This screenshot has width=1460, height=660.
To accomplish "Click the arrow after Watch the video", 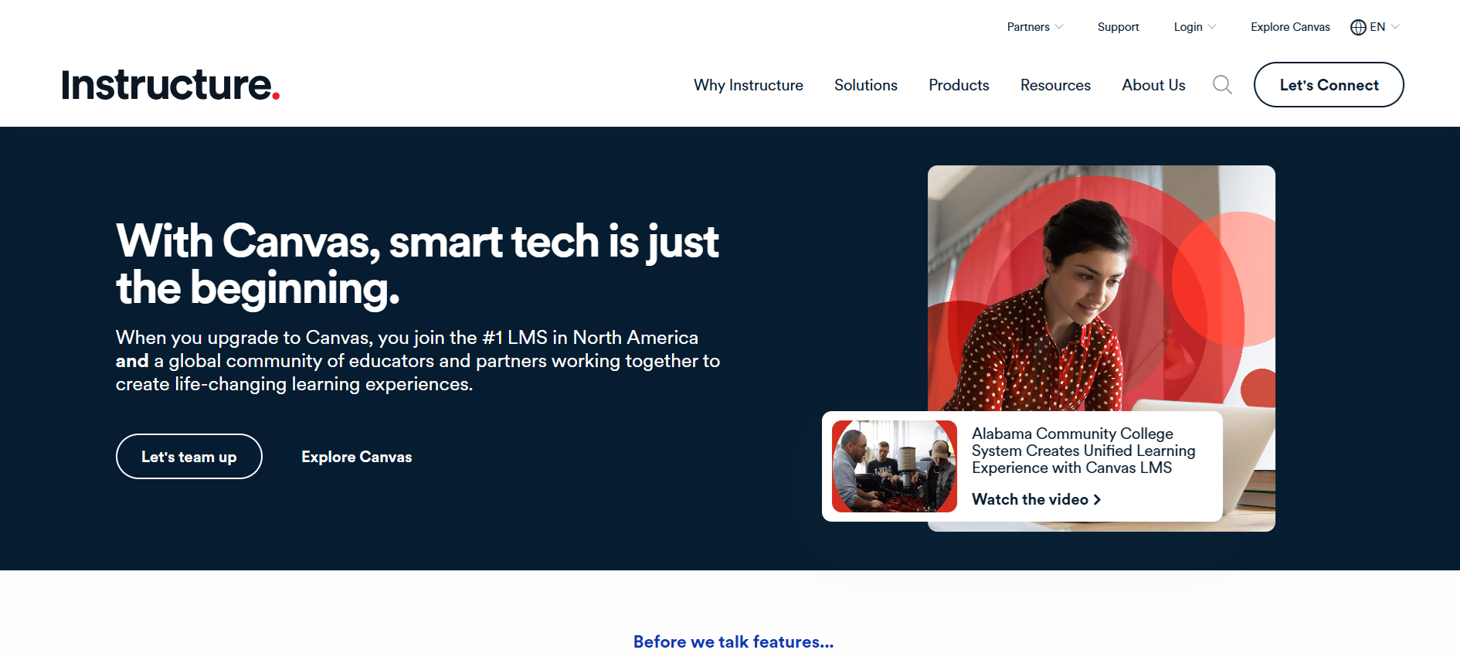I will click(x=1097, y=500).
